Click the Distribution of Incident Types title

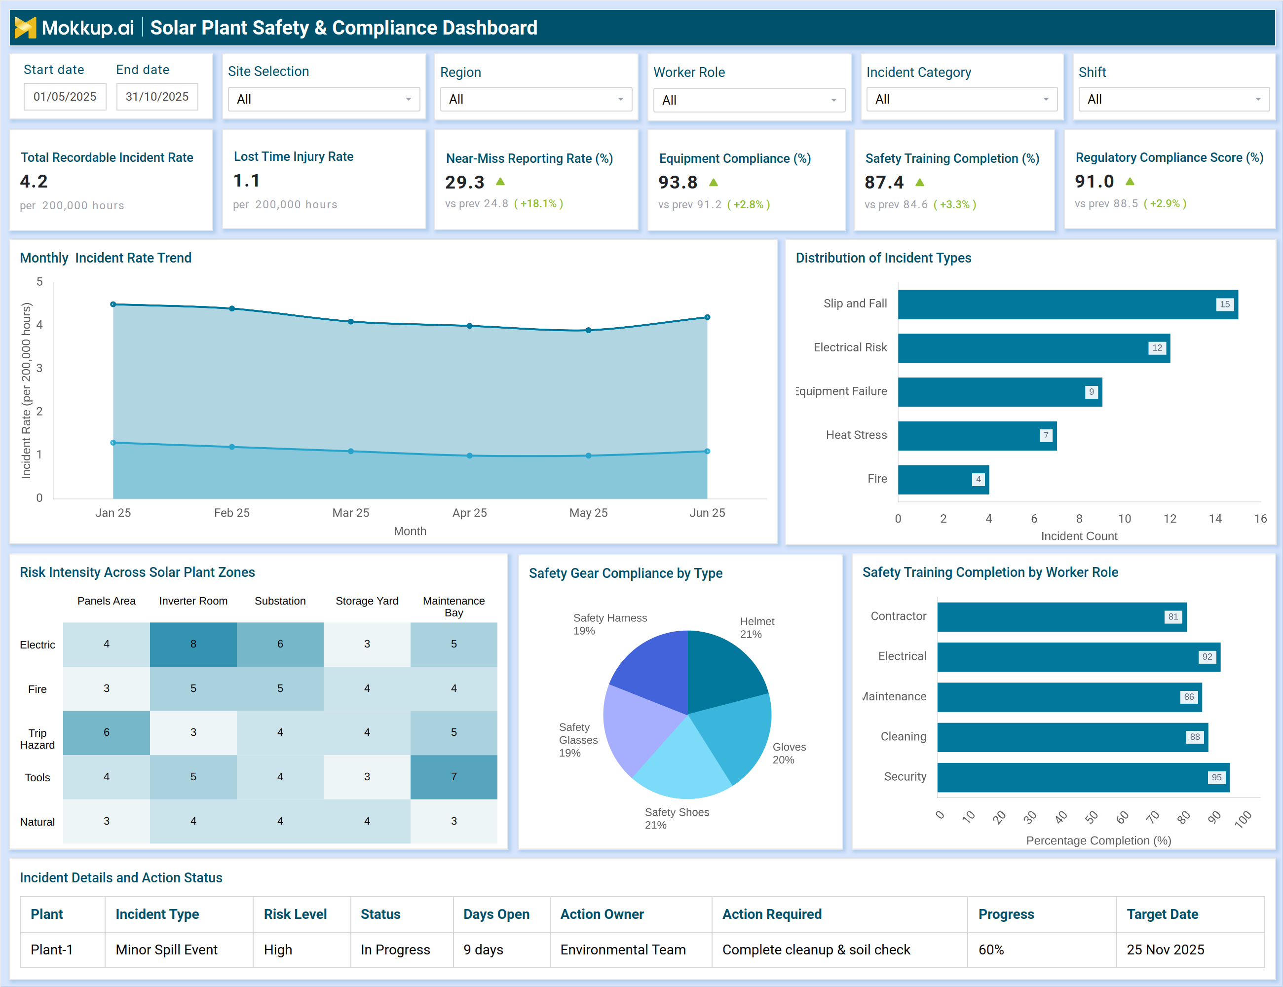point(883,258)
